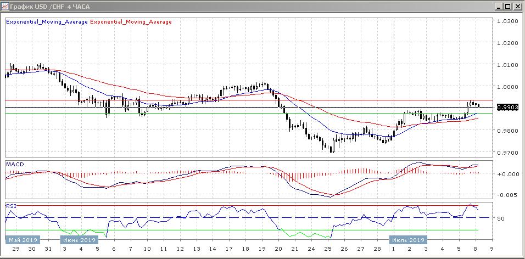Click date 25 on the time axis
This screenshot has width=525, height=259.
pyautogui.click(x=328, y=249)
